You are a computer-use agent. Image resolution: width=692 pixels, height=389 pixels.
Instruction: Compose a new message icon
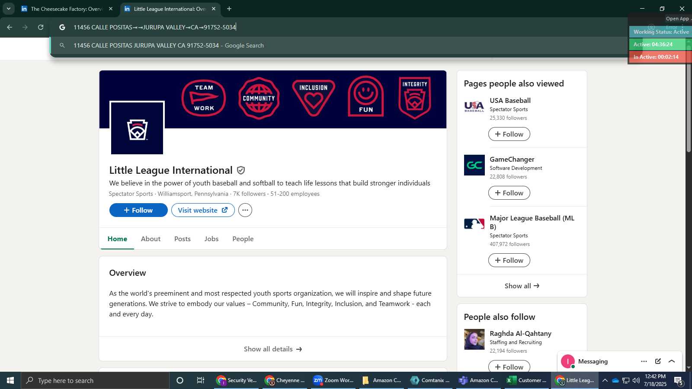point(658,361)
